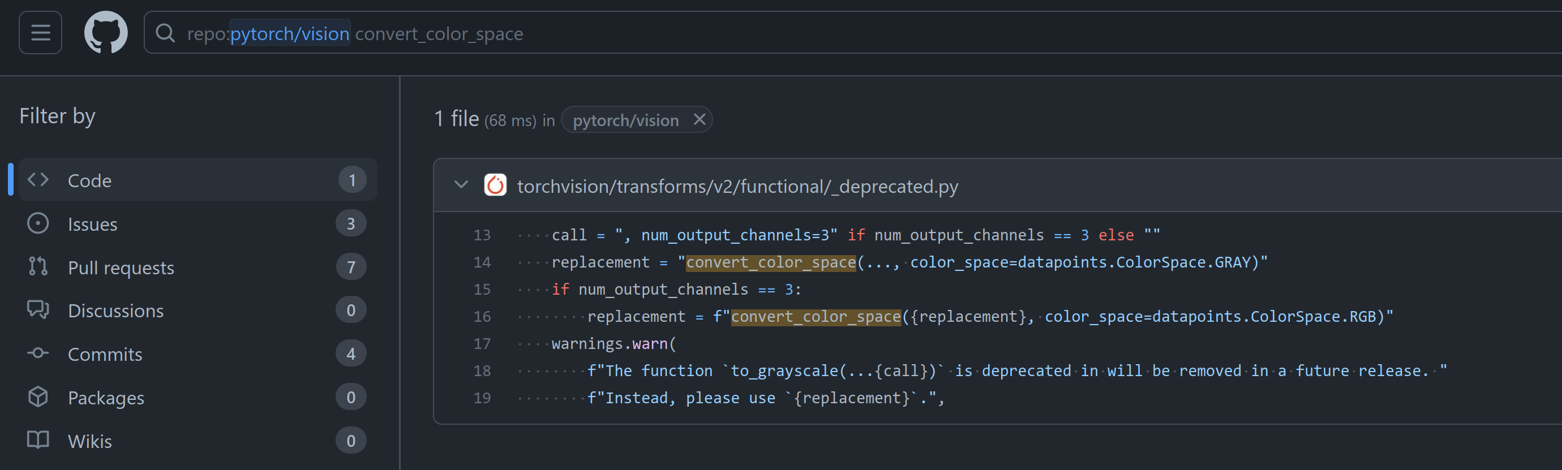Click the 'Filter by' sidebar heading
Viewport: 1562px width, 470px height.
pyautogui.click(x=58, y=116)
